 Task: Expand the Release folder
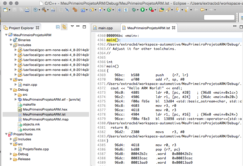coord(11,159)
